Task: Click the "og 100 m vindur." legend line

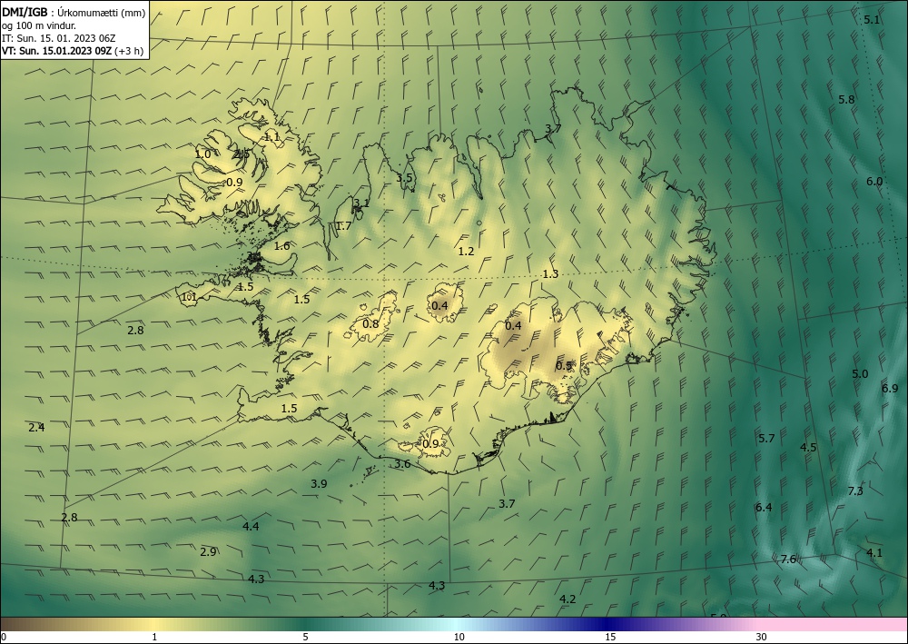Action: tap(39, 25)
